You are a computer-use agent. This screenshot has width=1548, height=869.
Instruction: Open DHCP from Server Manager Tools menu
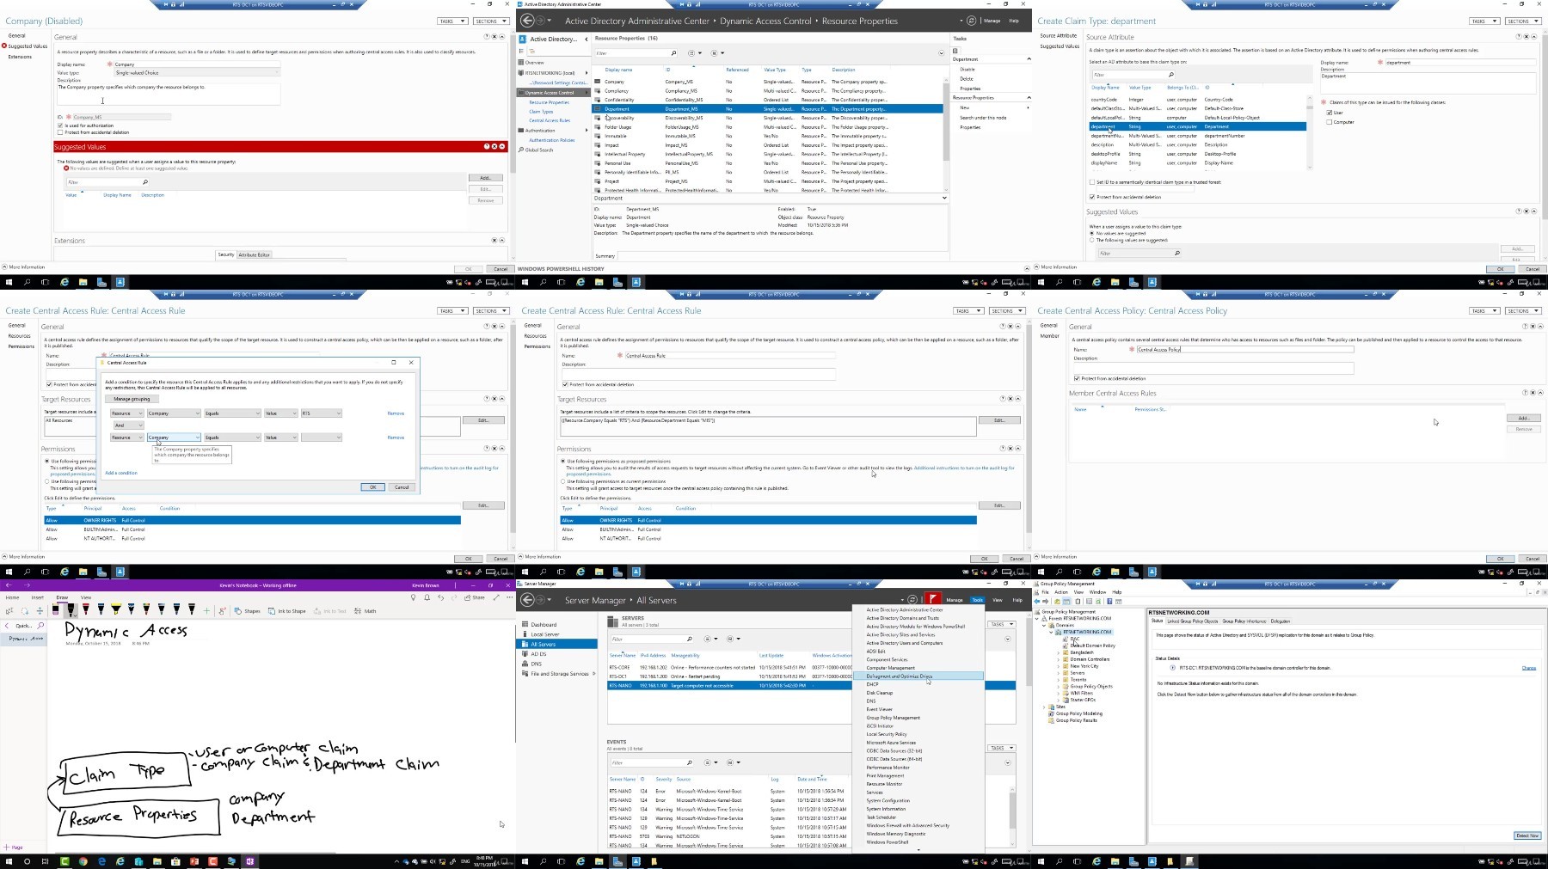872,684
